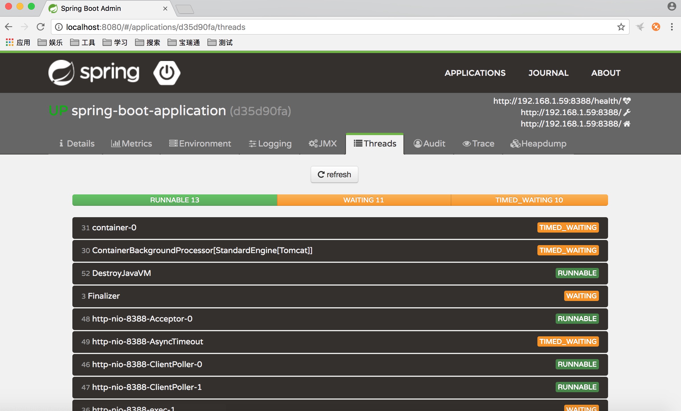Click the RUNNABLE 13 progress bar segment

(175, 200)
